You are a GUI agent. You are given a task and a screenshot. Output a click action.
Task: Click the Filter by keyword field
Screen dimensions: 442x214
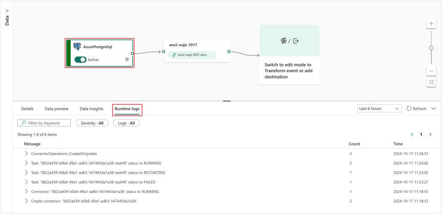click(x=44, y=123)
